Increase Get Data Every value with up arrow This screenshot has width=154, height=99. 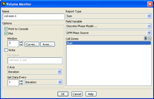[21, 81]
